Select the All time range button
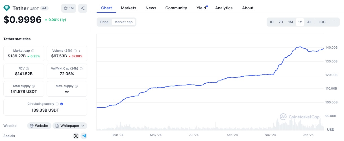Screen dimensions: 344x141 click(x=309, y=22)
